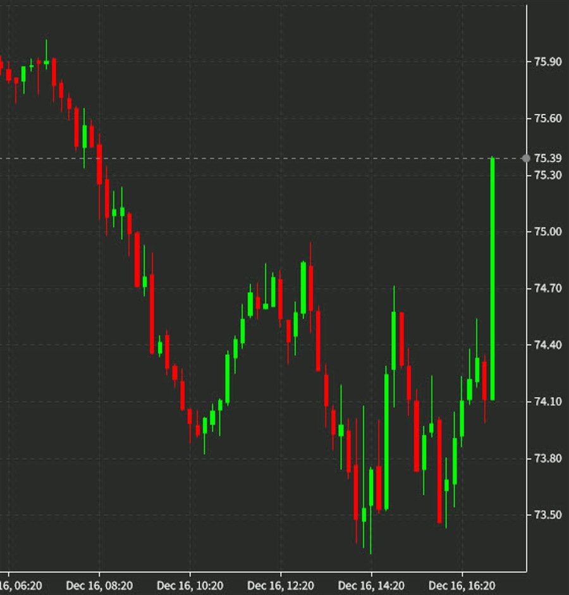Click the 75.39 last price label
Screen dimensions: 569x595
pyautogui.click(x=548, y=158)
